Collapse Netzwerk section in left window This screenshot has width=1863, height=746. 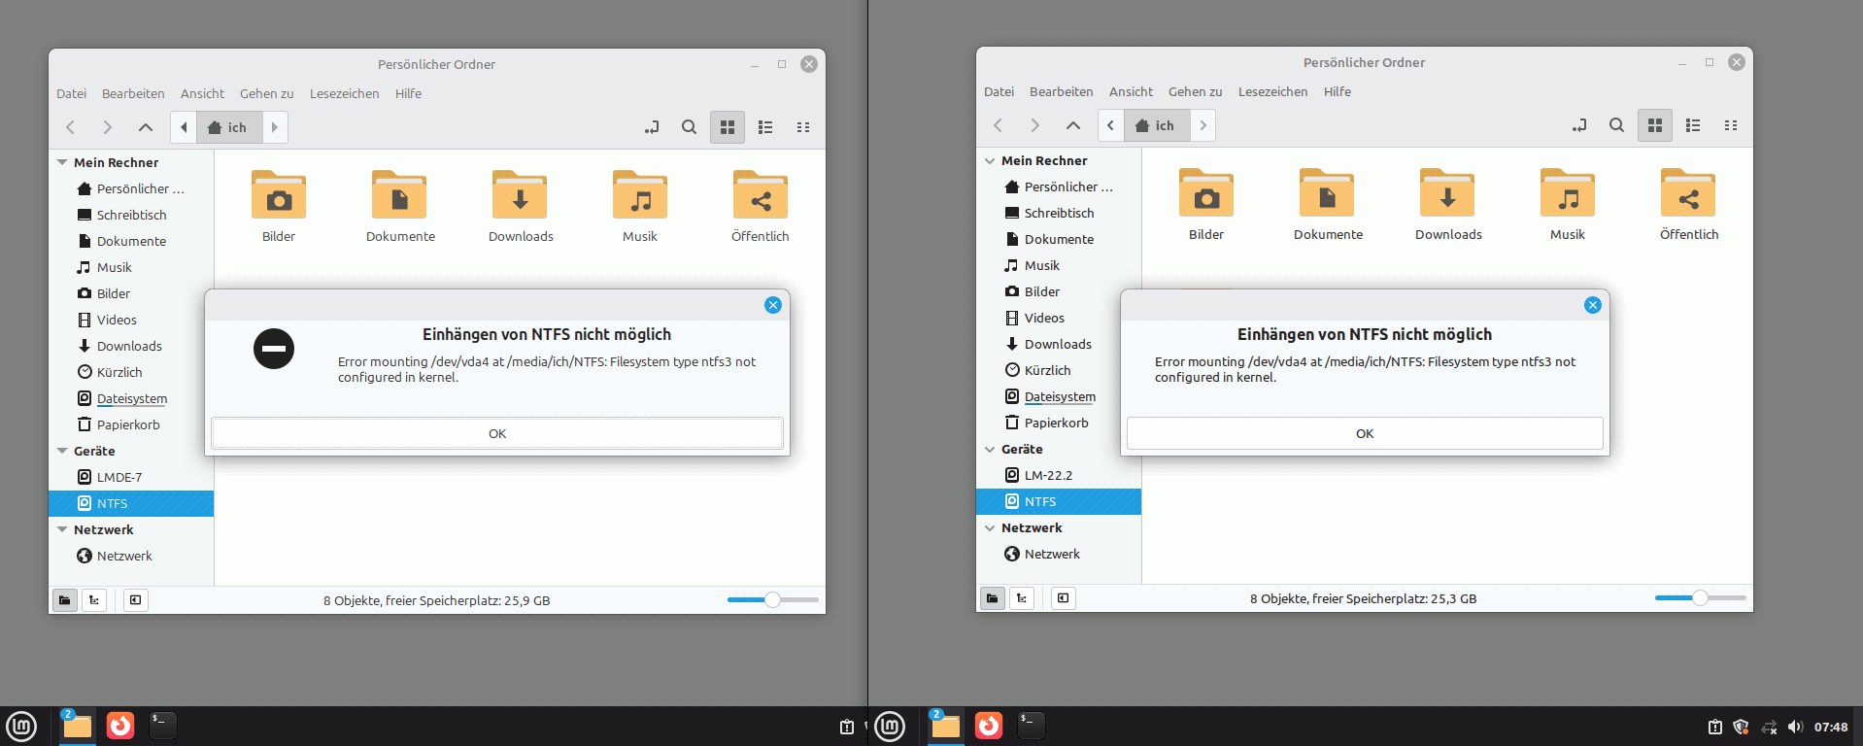[62, 529]
